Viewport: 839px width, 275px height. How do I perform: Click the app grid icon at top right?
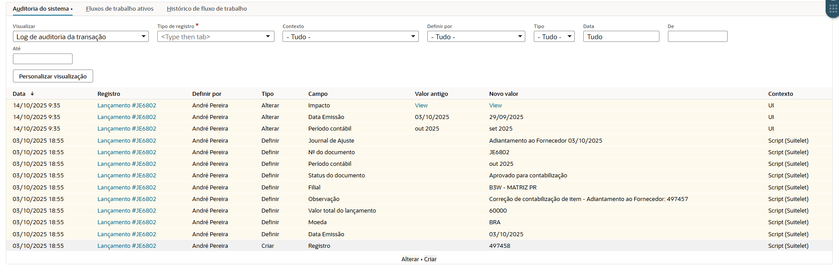click(x=833, y=8)
